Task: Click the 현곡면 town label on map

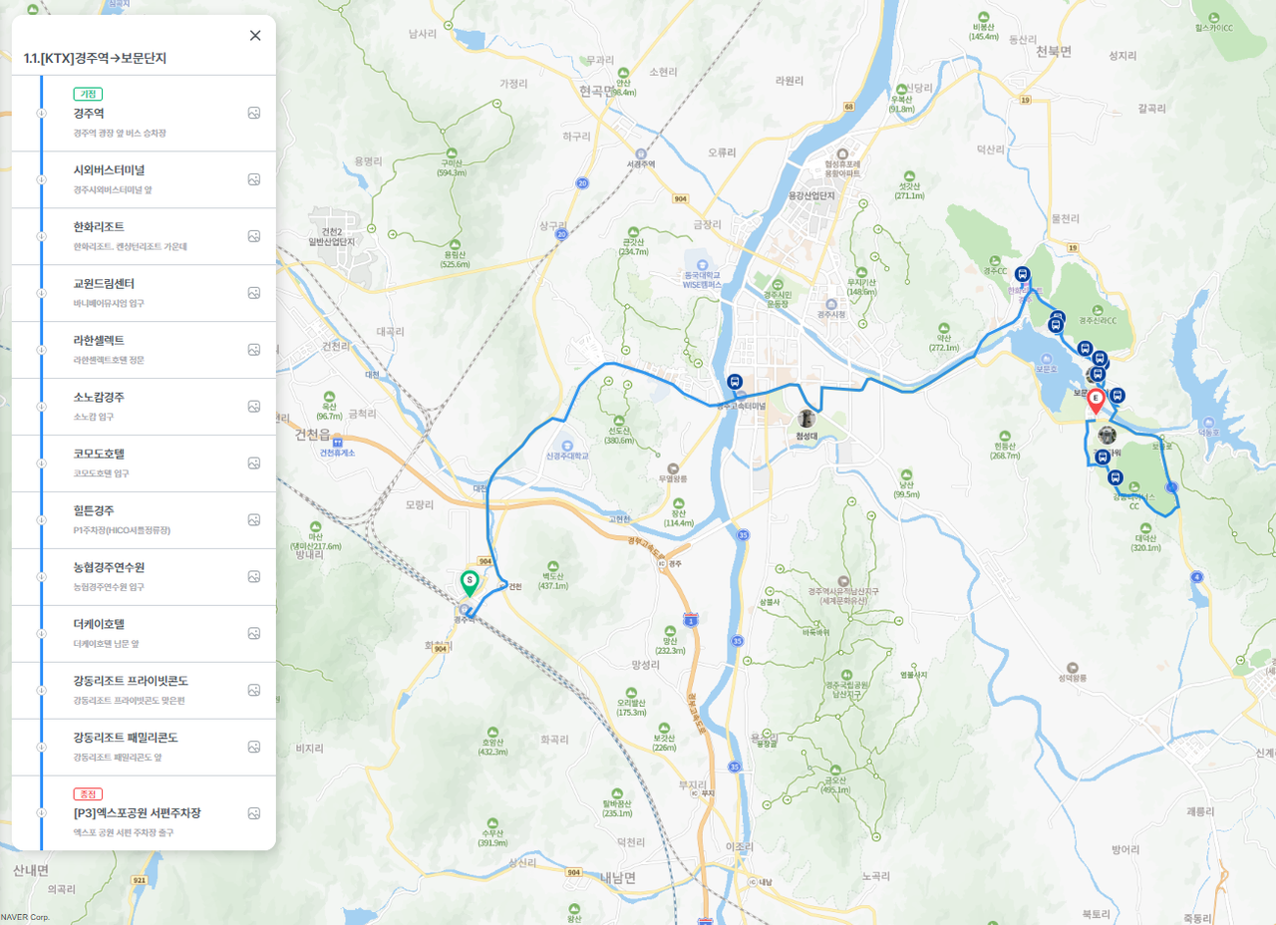Action: [x=598, y=91]
